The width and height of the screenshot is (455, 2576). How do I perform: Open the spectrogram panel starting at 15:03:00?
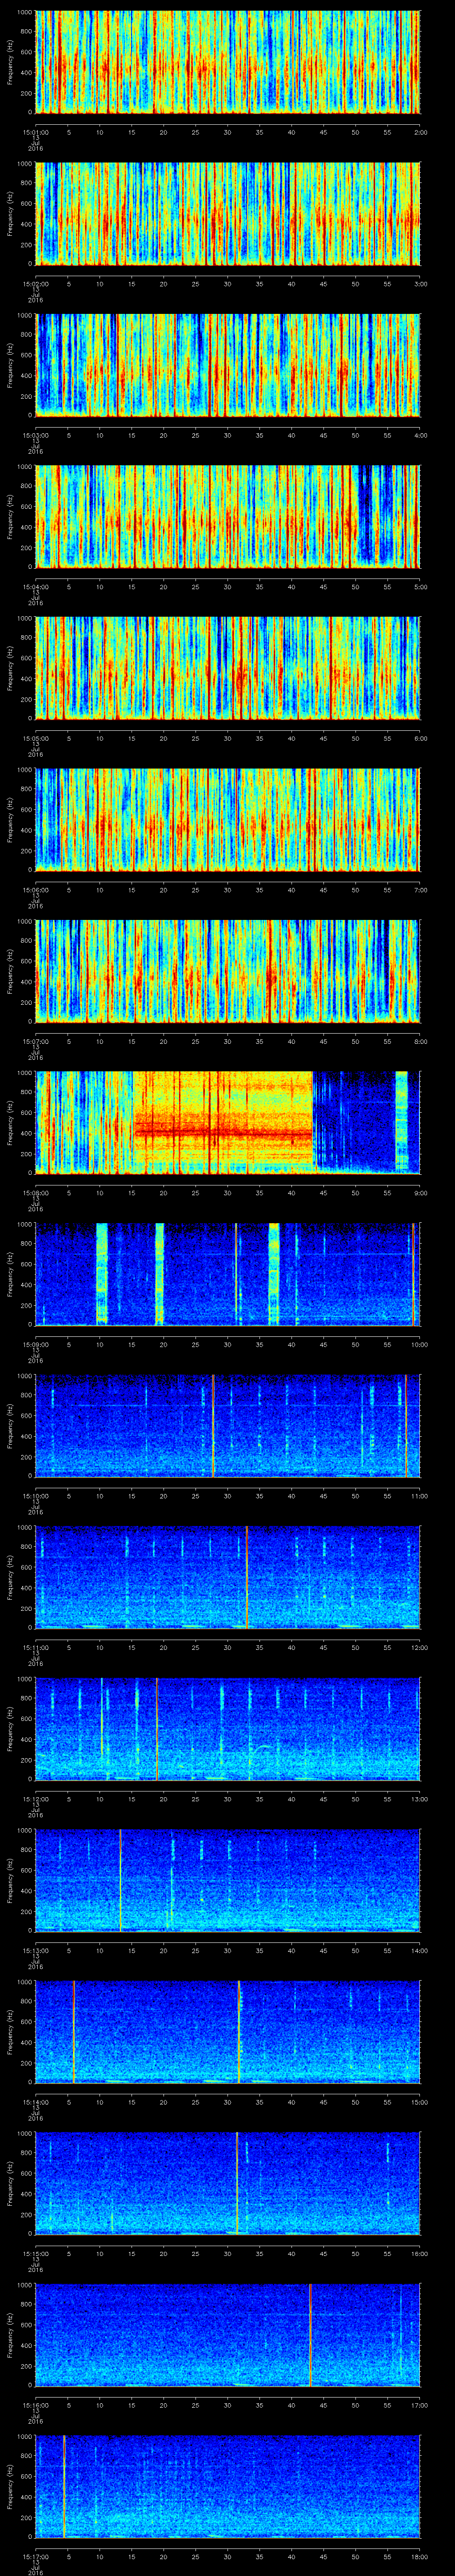pos(227,365)
